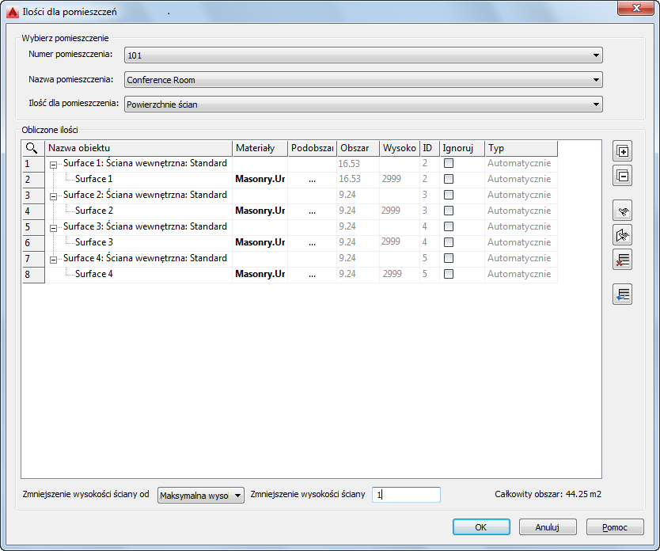Click the Expand All rows icon button
660x551 pixels.
622,151
